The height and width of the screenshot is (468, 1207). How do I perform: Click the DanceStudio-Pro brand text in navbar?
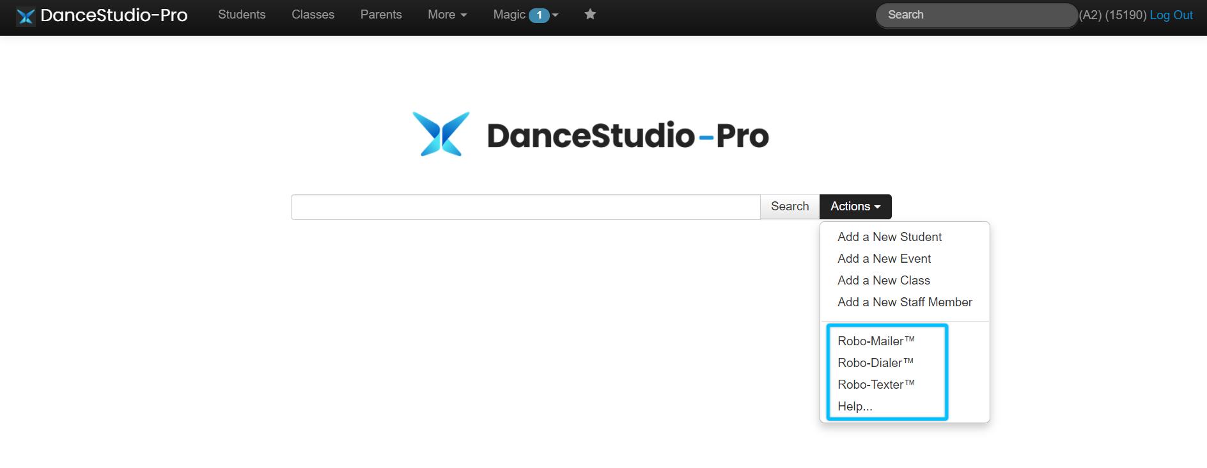coord(114,15)
